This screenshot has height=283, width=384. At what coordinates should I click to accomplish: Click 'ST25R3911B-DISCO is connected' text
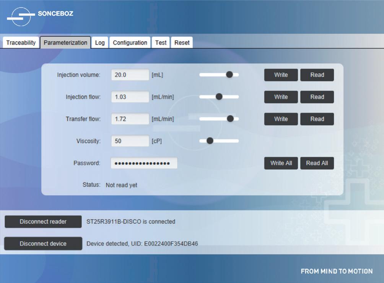[x=131, y=222]
